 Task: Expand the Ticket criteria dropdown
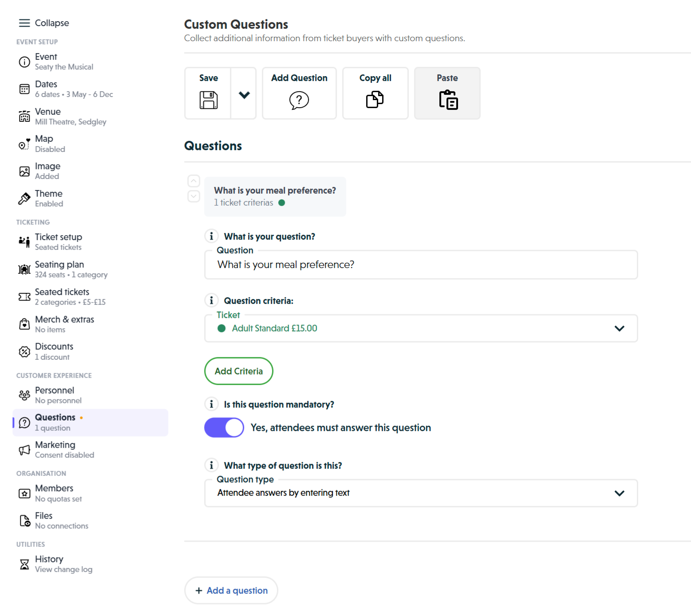pyautogui.click(x=620, y=328)
